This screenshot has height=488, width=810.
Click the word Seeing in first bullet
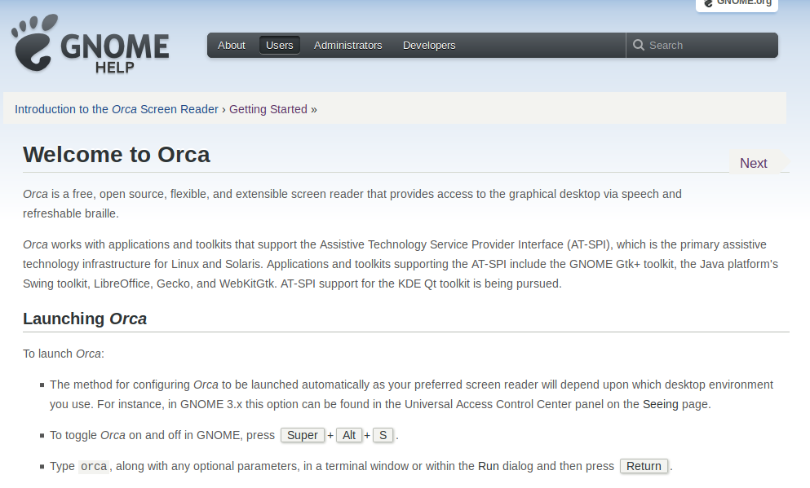pos(660,404)
